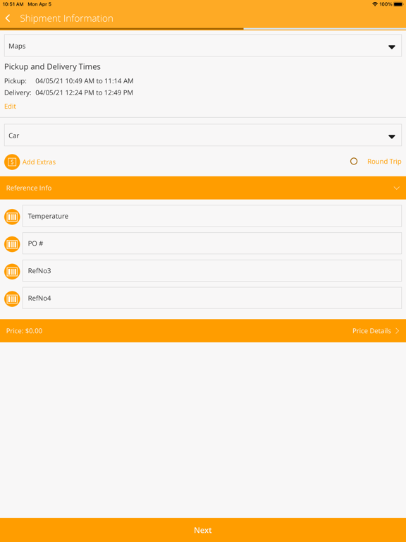This screenshot has width=406, height=542.
Task: Open the Car vehicle type dropdown
Action: tap(203, 135)
